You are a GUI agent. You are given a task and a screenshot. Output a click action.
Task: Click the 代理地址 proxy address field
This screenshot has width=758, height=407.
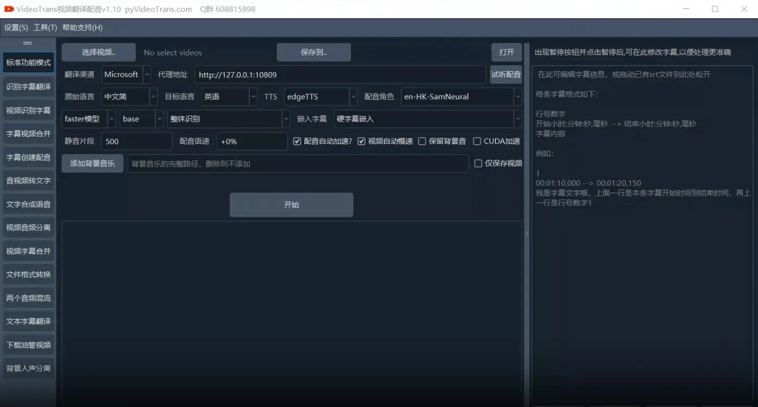pyautogui.click(x=340, y=75)
